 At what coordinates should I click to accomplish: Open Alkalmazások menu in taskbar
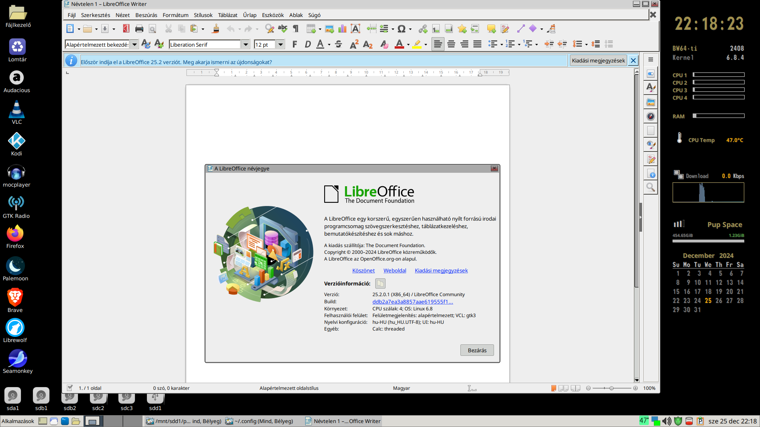point(18,421)
